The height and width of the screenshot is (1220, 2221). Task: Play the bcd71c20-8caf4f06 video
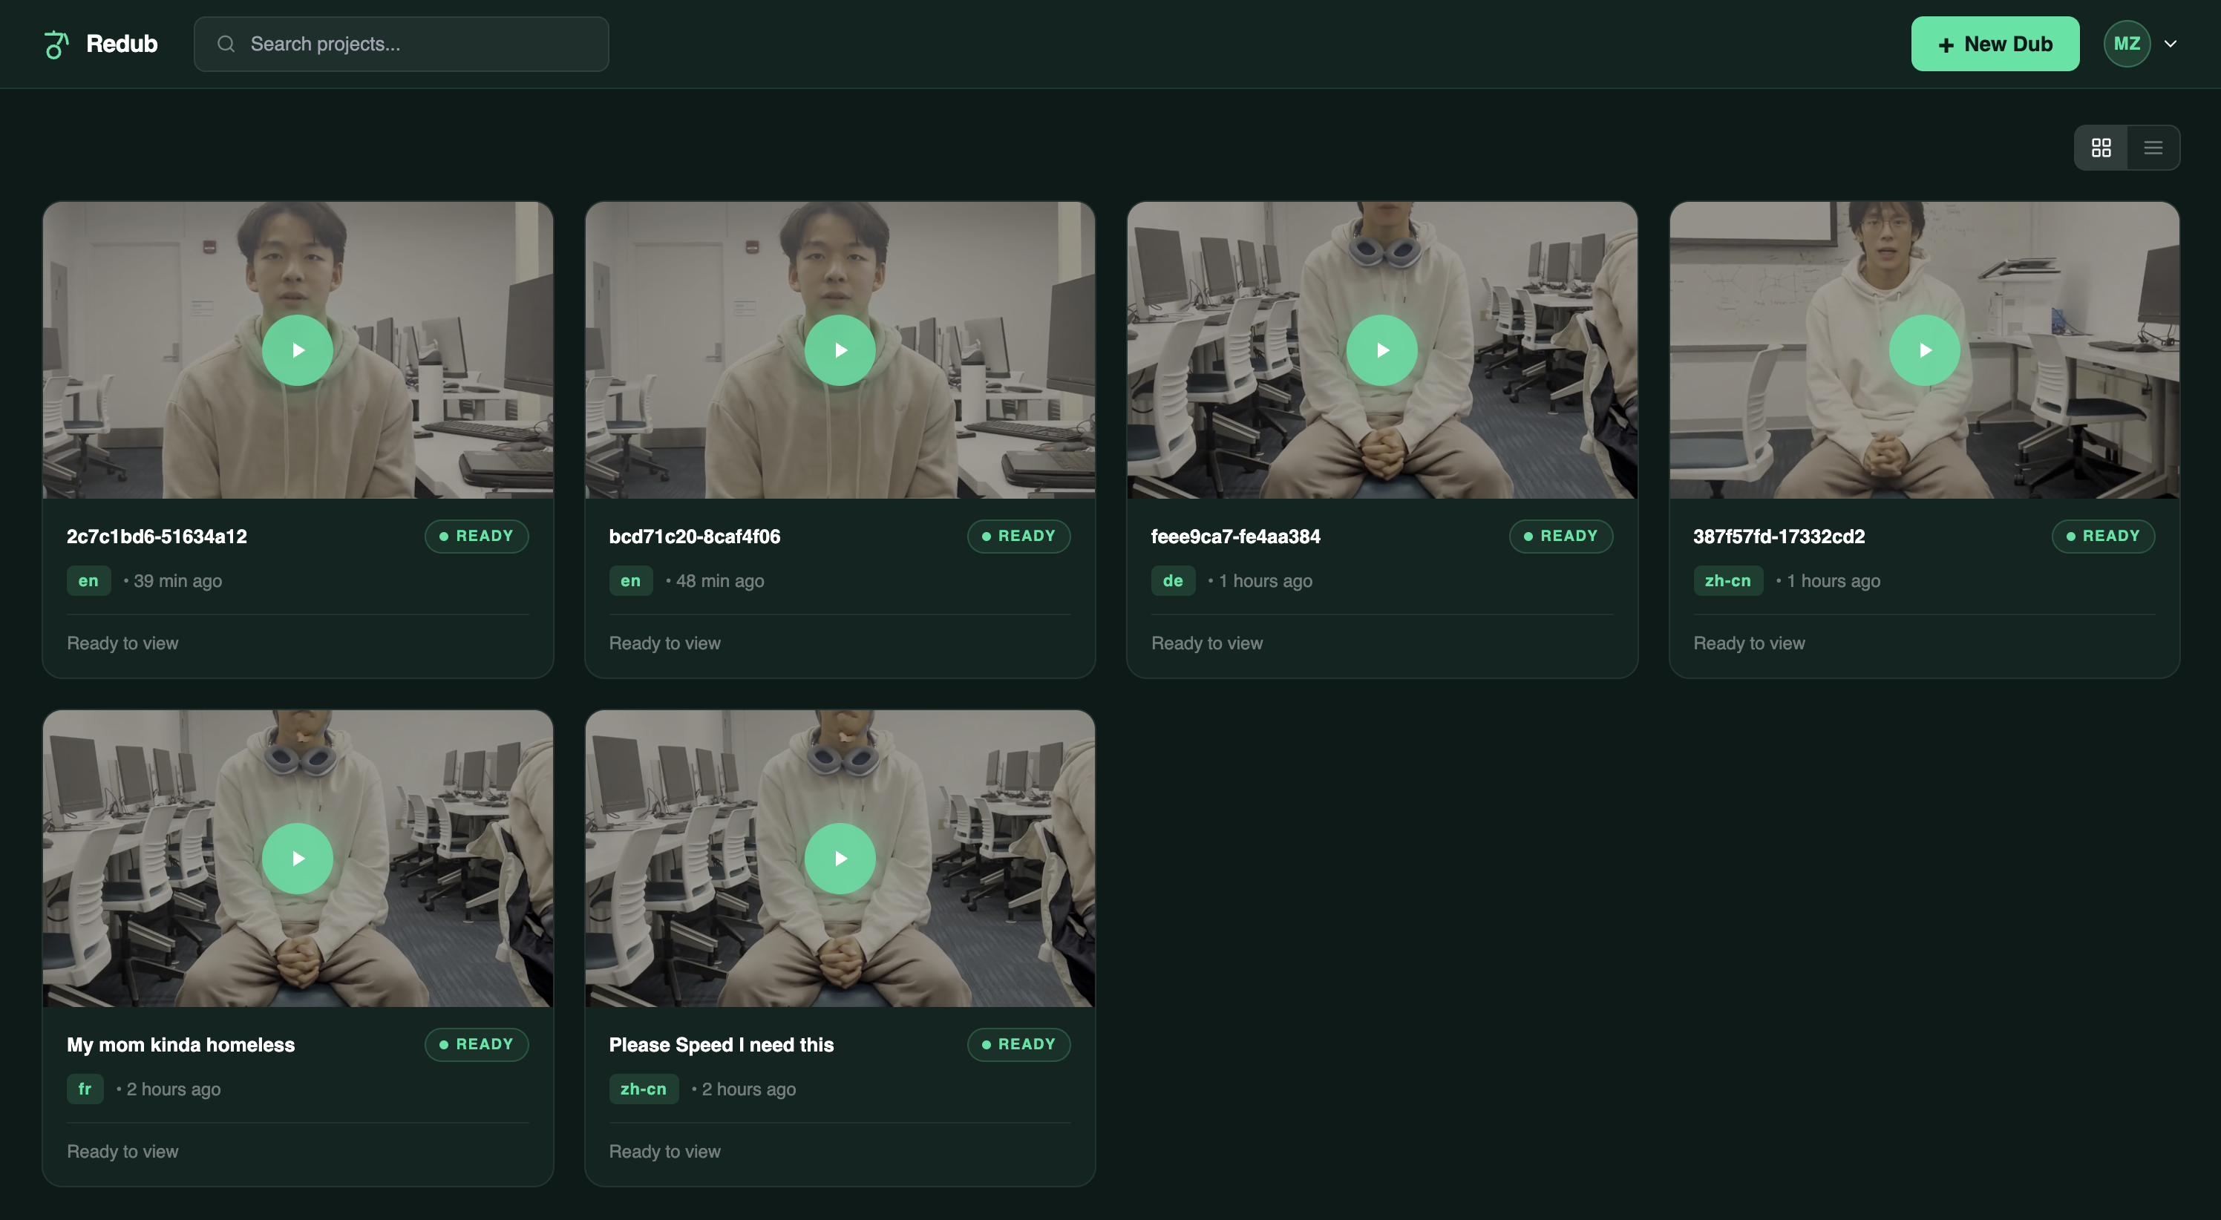click(839, 350)
